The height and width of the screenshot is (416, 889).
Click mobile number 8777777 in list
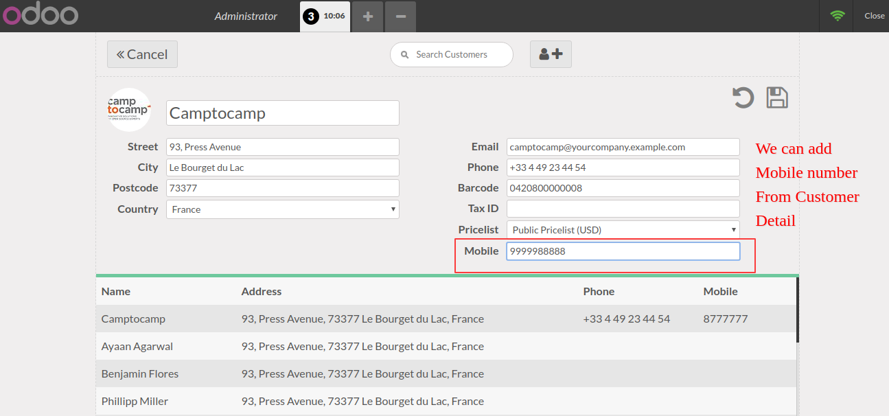pyautogui.click(x=726, y=319)
